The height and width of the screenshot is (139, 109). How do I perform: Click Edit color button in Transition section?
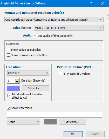[35, 88]
